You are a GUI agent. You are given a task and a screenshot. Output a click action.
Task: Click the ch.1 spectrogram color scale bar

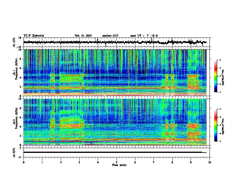click(x=215, y=76)
